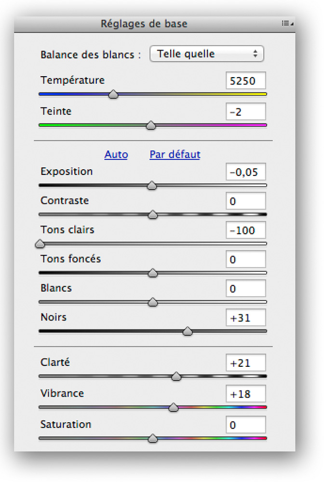Image resolution: width=324 pixels, height=482 pixels.
Task: Click the Tons clairs value field
Action: 245,230
